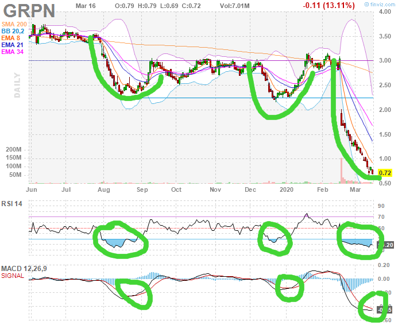Click the 'BB 20,2' legend entry
The height and width of the screenshot is (325, 402).
(x=13, y=31)
